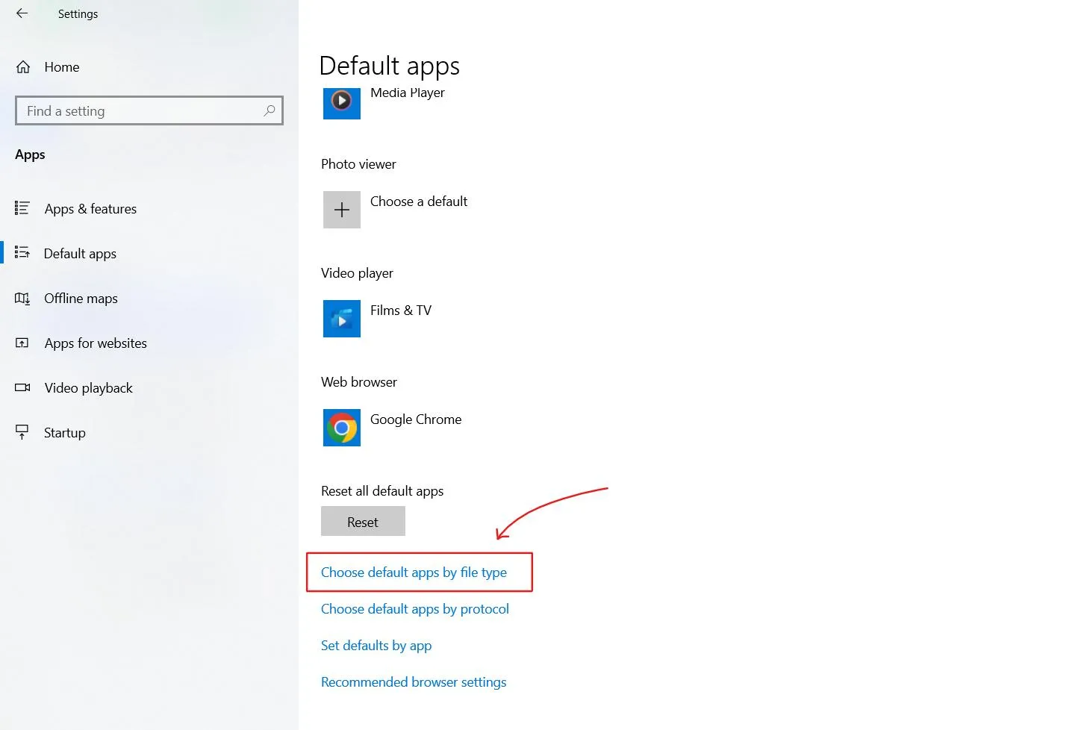Click the Media Player icon
The width and height of the screenshot is (1090, 730).
pos(341,104)
